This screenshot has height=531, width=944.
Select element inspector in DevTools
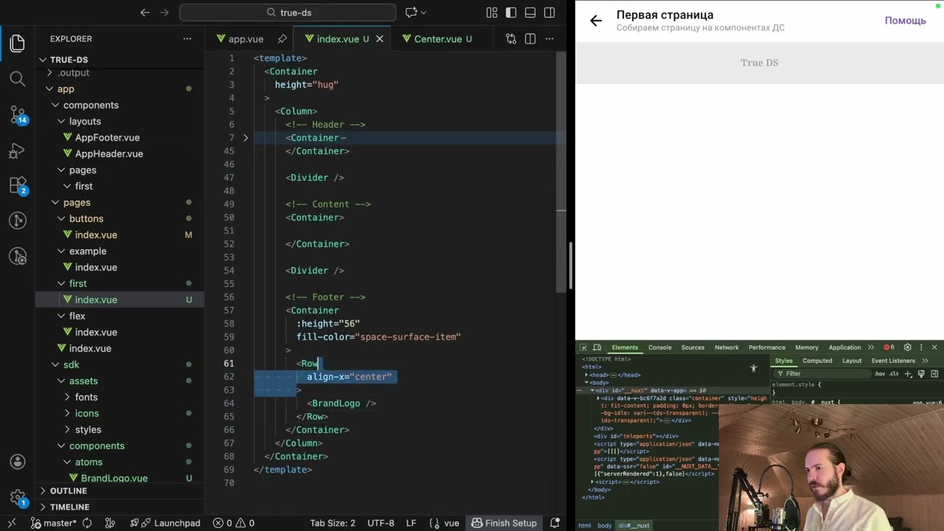click(x=583, y=347)
